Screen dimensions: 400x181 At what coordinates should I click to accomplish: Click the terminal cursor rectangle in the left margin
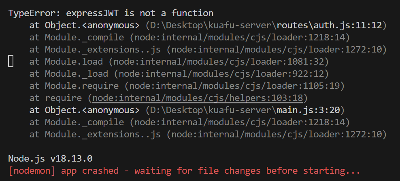[x=11, y=62]
